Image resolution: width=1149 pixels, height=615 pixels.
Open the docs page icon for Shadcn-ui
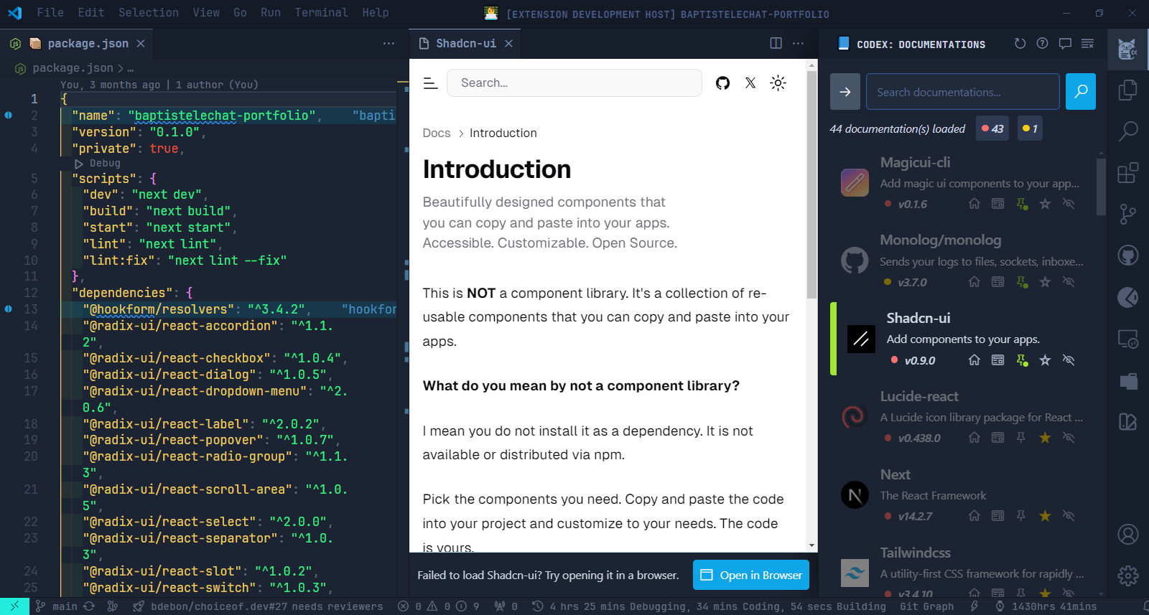pyautogui.click(x=997, y=360)
